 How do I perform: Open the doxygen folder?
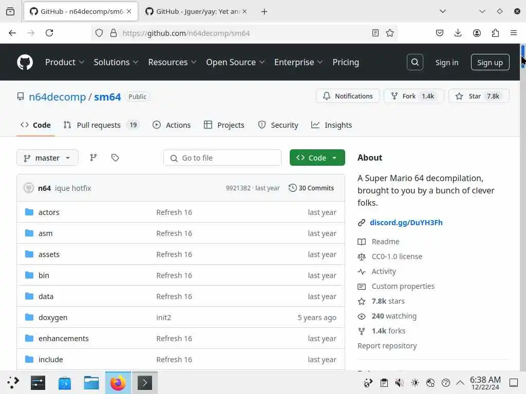[53, 317]
